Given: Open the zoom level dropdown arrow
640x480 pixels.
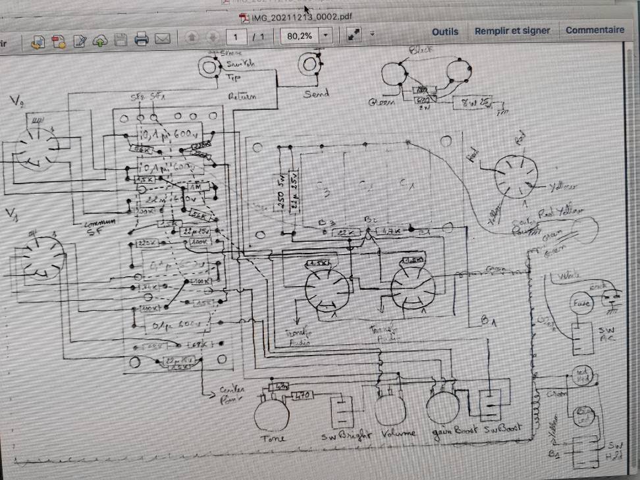Looking at the screenshot, I should (x=325, y=36).
